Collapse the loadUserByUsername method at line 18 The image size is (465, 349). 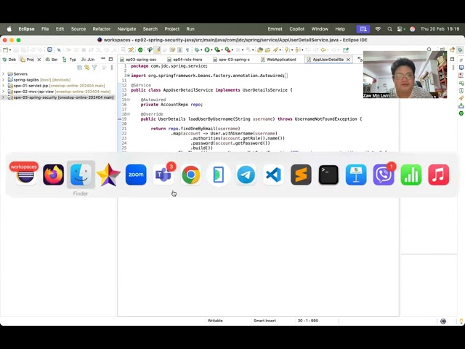(x=129, y=114)
